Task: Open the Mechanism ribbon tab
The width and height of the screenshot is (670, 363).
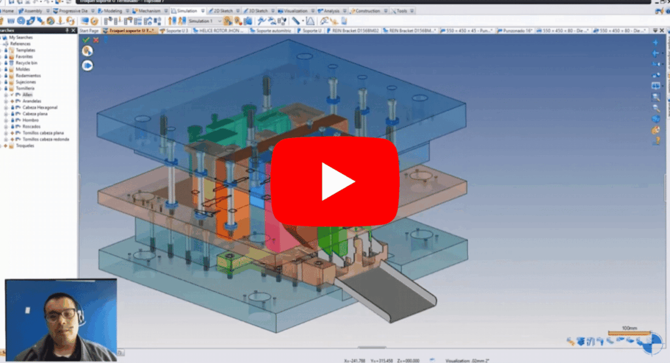Action: (147, 10)
